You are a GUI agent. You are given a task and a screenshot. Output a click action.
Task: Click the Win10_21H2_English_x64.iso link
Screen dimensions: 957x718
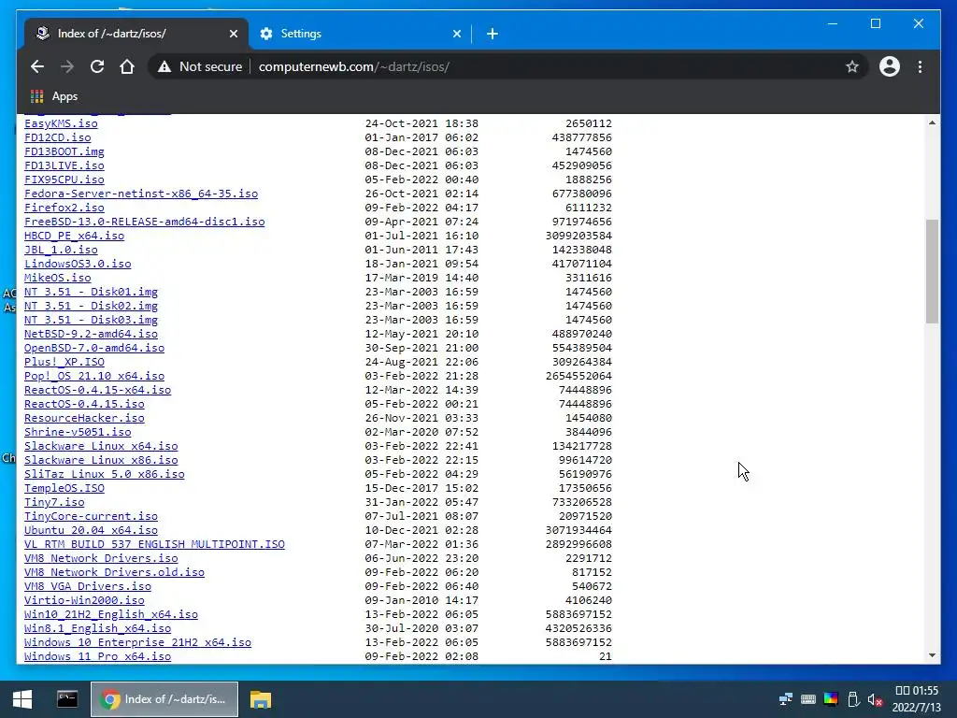[x=111, y=615]
